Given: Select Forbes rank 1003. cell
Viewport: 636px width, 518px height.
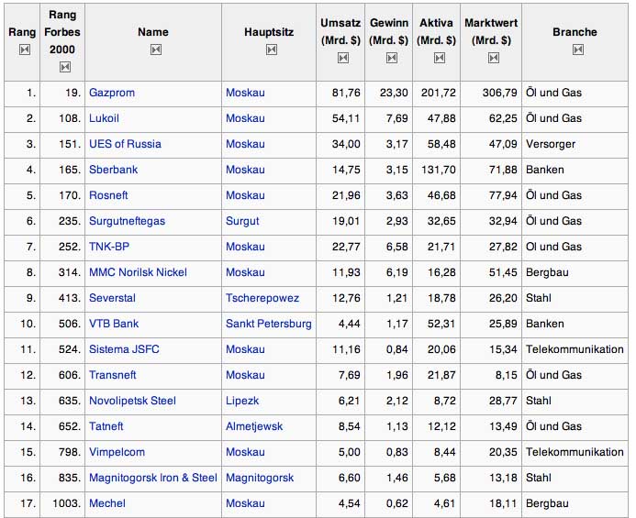Looking at the screenshot, I should tap(66, 503).
